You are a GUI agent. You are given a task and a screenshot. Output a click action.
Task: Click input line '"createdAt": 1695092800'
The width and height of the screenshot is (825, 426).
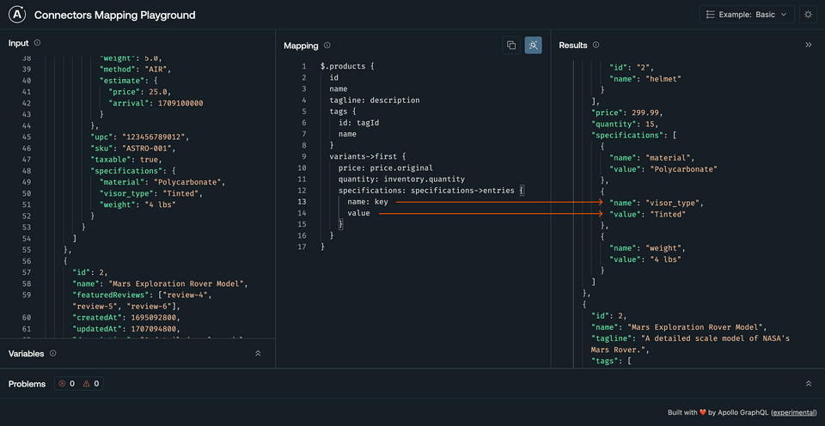(x=125, y=318)
